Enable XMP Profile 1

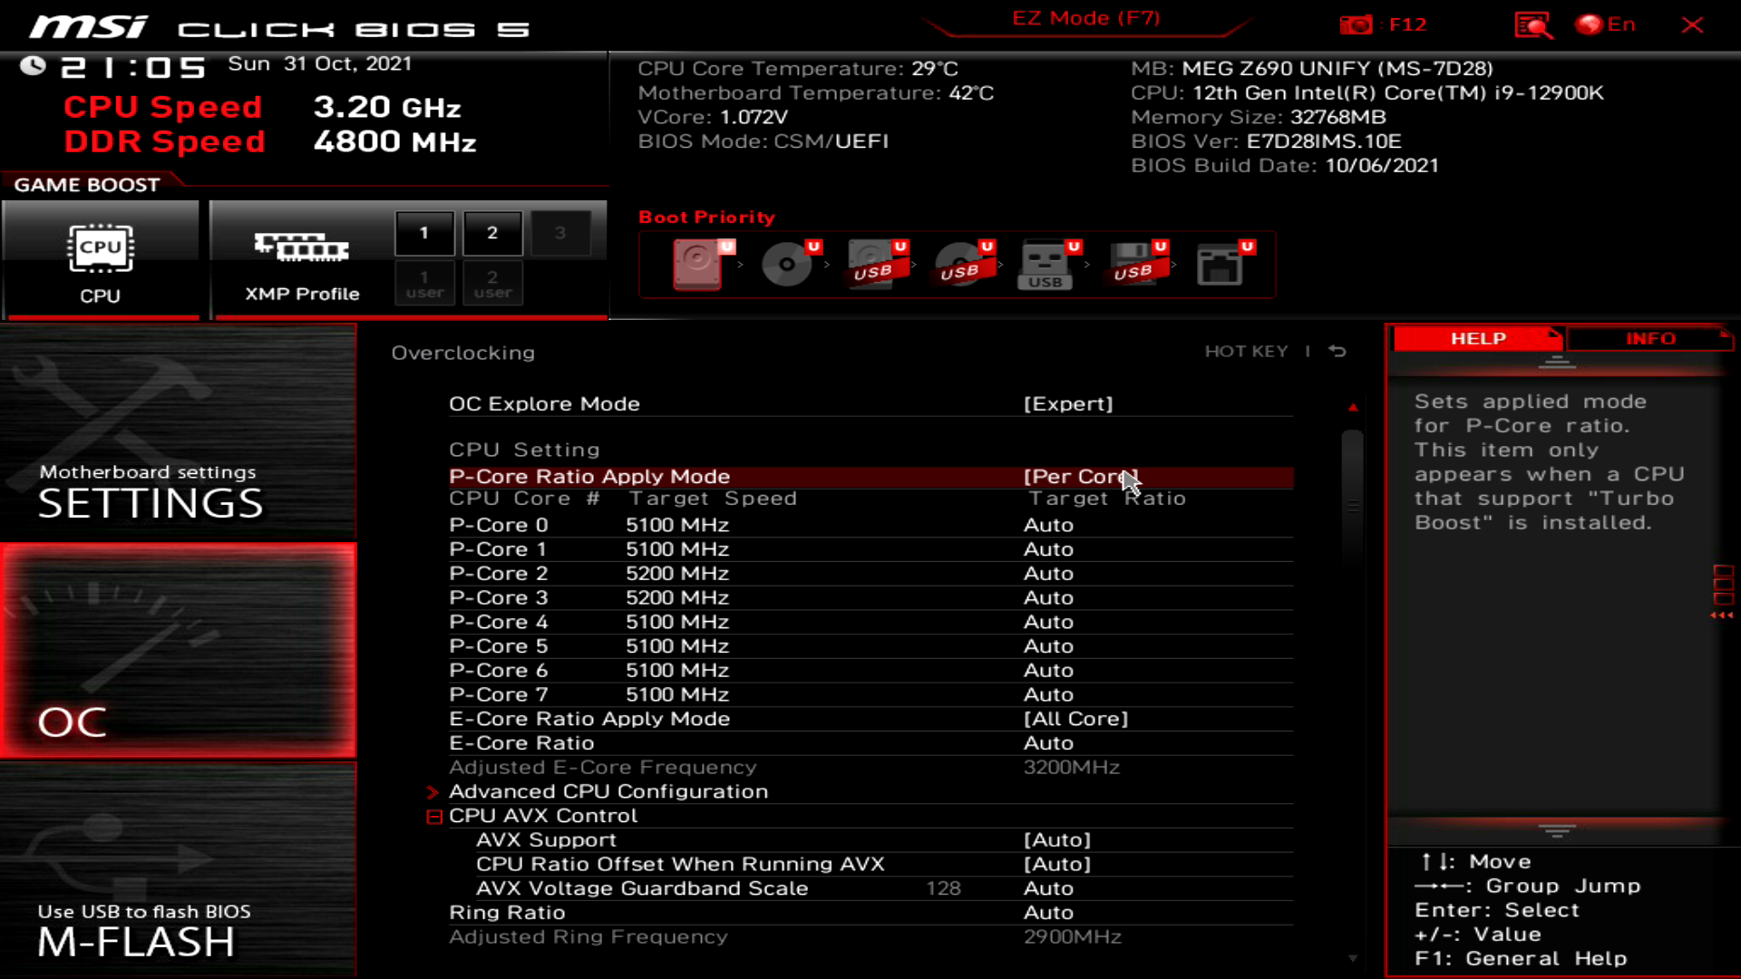(x=424, y=233)
